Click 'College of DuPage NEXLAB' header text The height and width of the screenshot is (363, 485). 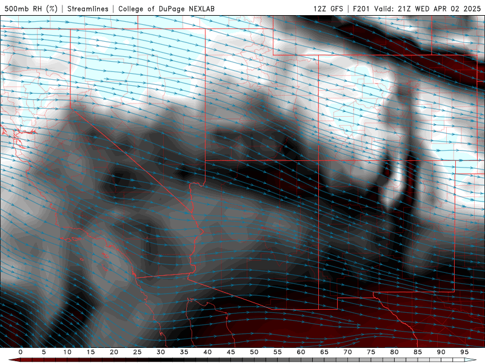tap(166, 8)
